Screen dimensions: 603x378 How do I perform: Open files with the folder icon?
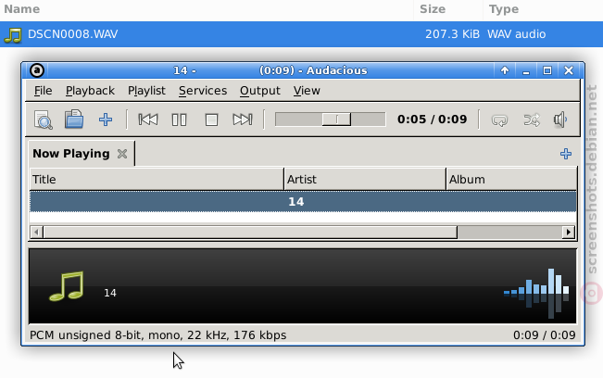point(74,119)
